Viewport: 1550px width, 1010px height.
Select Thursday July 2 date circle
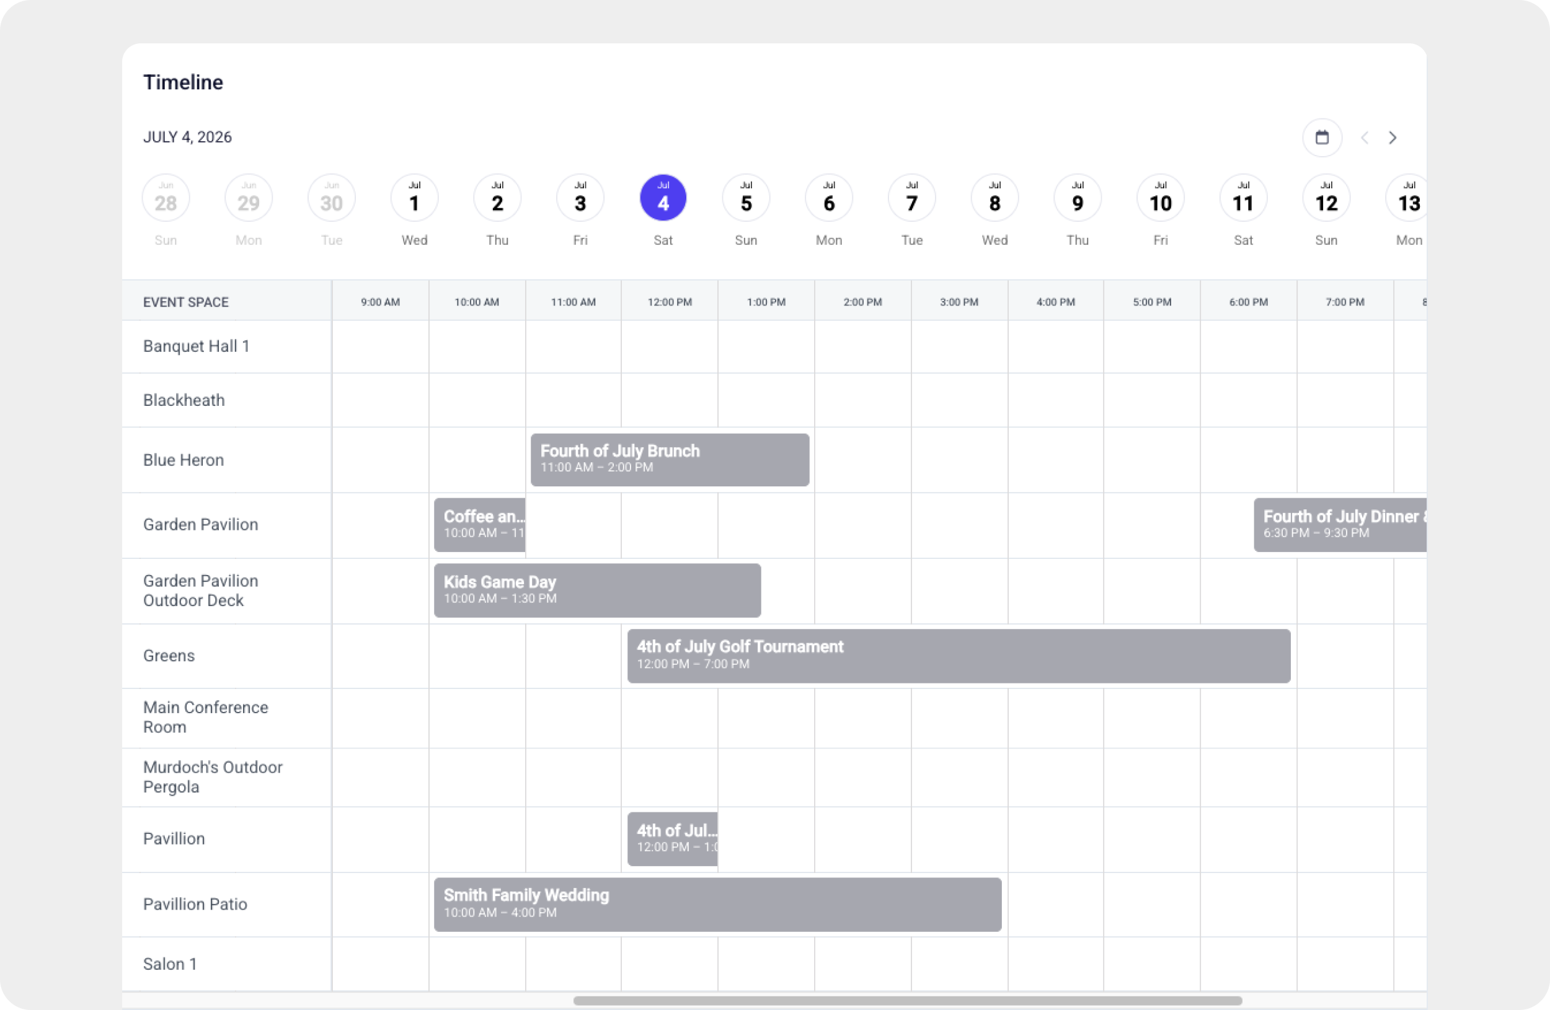point(497,197)
